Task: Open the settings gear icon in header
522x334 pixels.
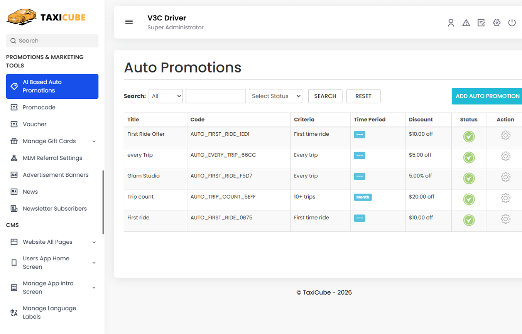Action: point(497,23)
